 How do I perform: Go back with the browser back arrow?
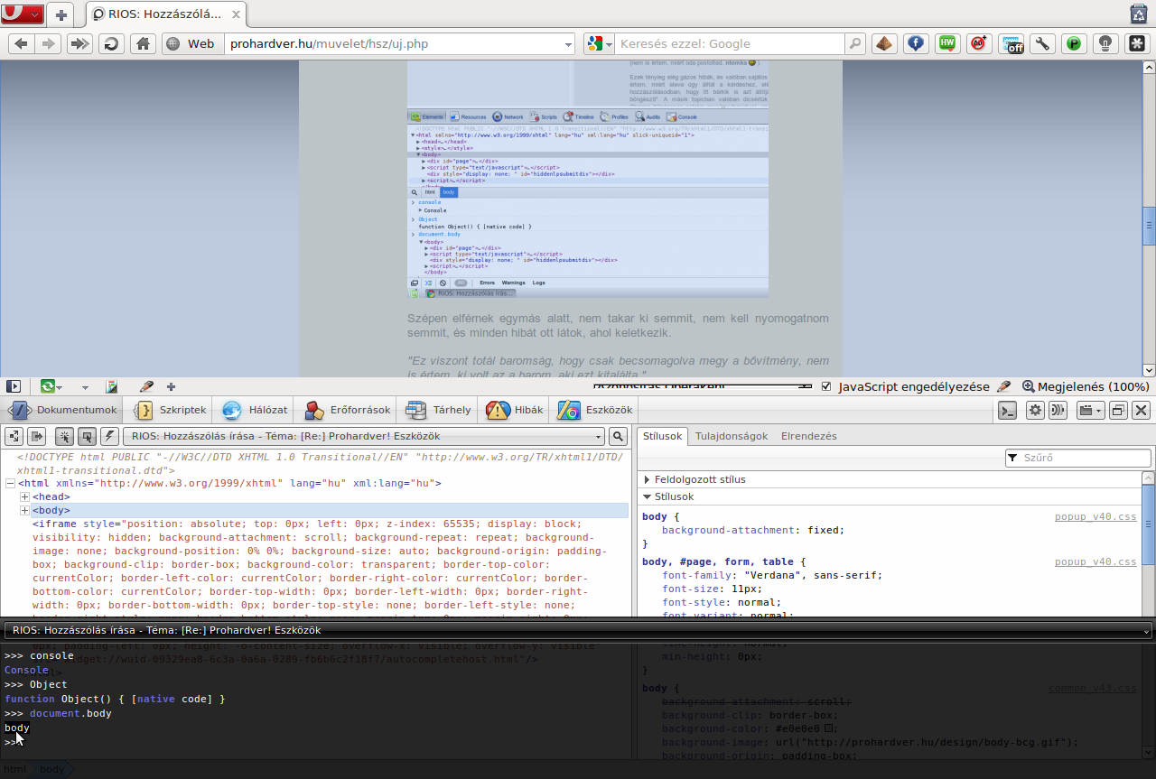pyautogui.click(x=22, y=43)
